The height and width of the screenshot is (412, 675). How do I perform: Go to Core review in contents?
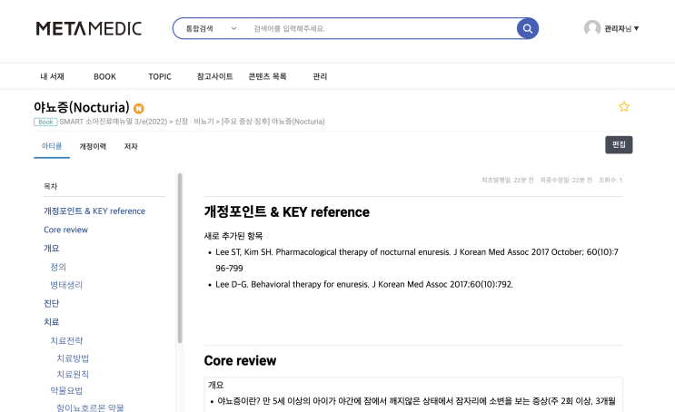65,230
